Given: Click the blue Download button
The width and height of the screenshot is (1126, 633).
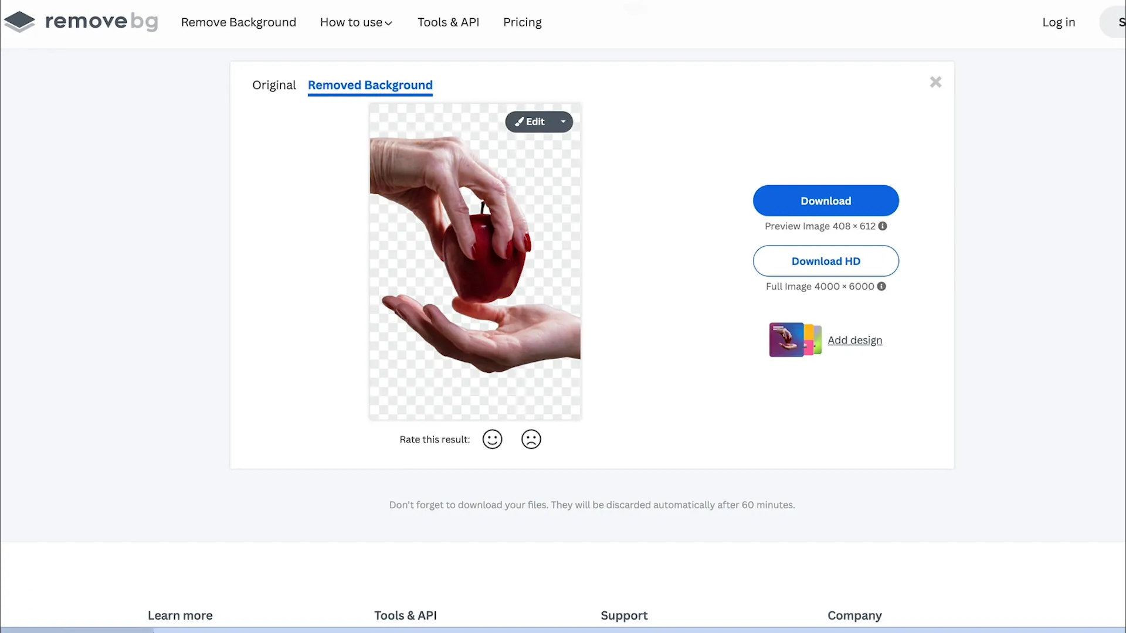Looking at the screenshot, I should pos(826,200).
